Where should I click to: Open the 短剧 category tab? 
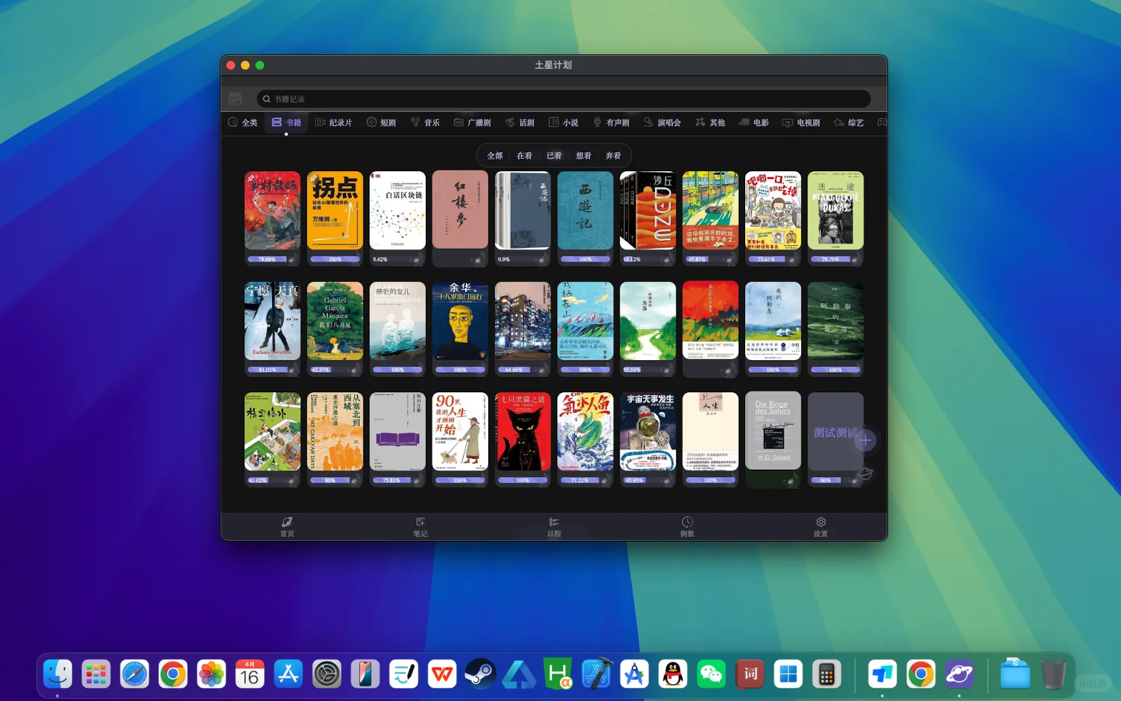tap(382, 123)
